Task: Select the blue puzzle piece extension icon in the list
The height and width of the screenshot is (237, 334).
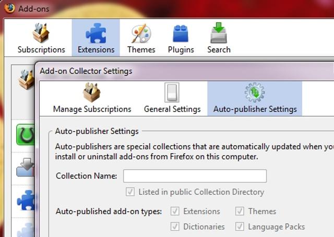Action: click(26, 200)
